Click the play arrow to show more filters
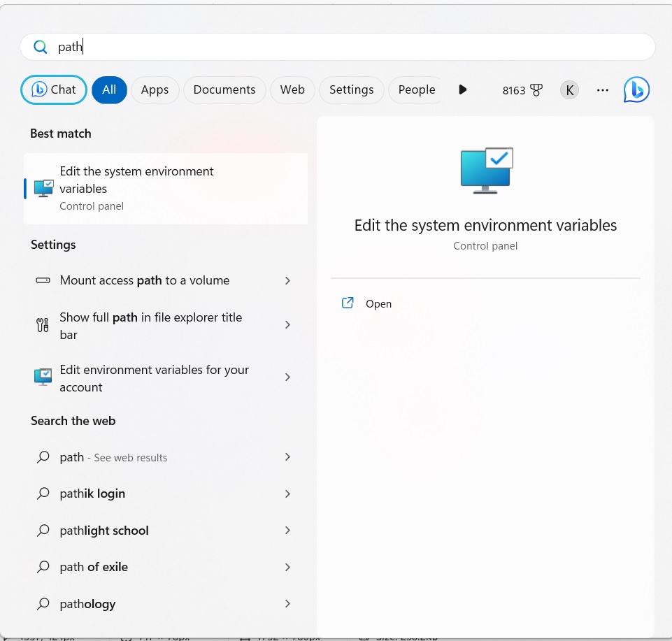The width and height of the screenshot is (672, 641). [462, 89]
